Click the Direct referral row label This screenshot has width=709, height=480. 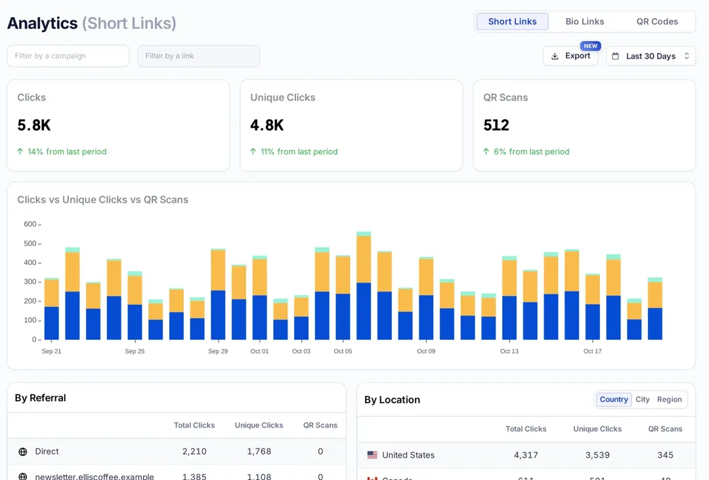47,452
